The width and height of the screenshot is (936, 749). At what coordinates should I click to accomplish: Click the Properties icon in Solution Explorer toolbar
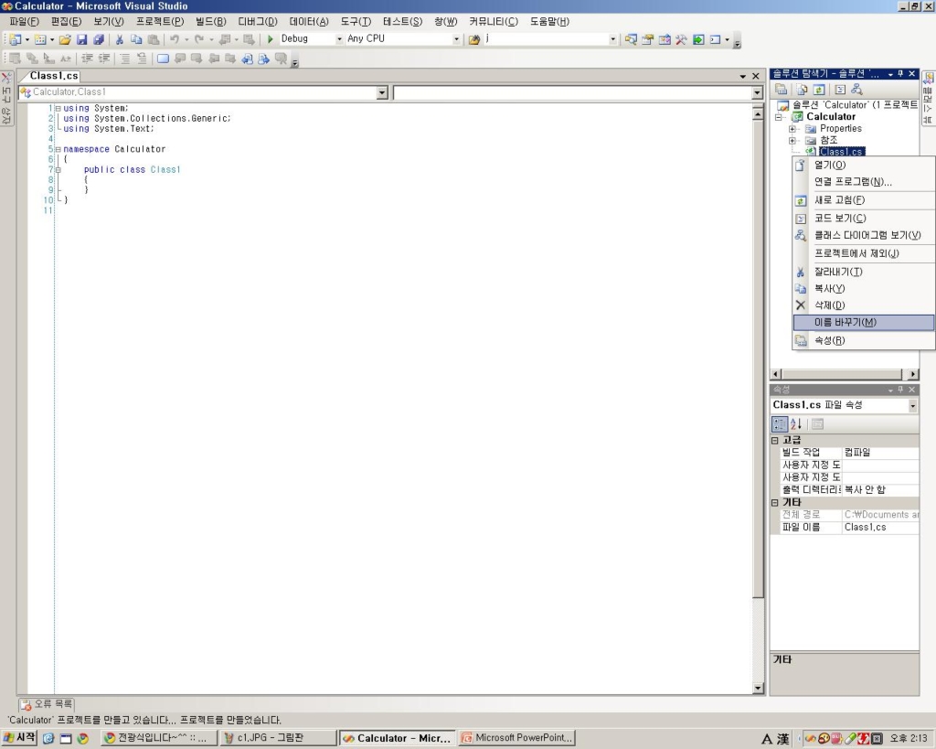coord(781,90)
